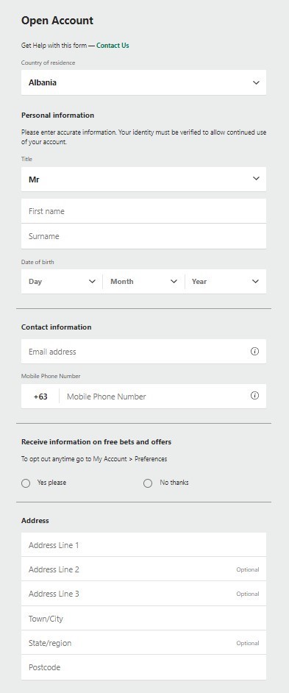Screen dimensions: 289x693
Task: Select the No thanks radio button
Action: (x=148, y=483)
